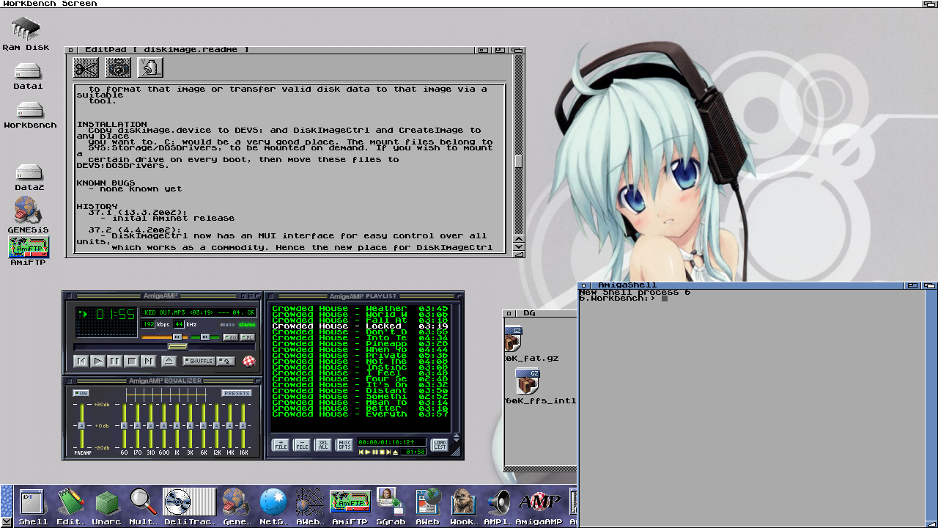Open SGrab from the dock
Screen dimensions: 938x528
pos(390,507)
